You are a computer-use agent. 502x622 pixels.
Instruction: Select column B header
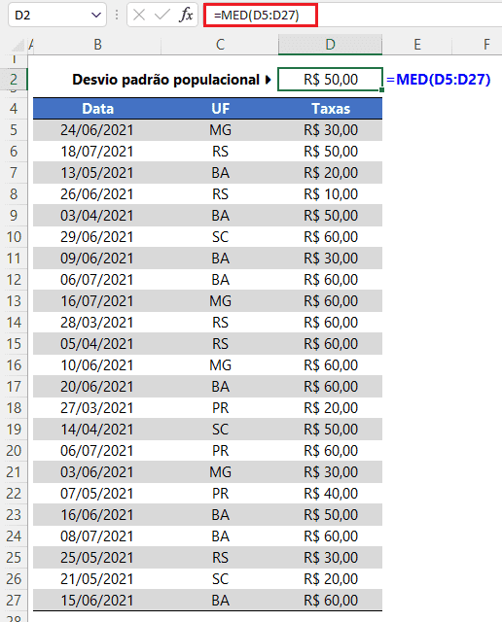click(97, 45)
